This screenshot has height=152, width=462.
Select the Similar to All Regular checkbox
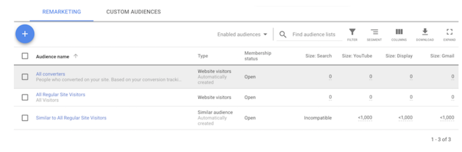25,118
